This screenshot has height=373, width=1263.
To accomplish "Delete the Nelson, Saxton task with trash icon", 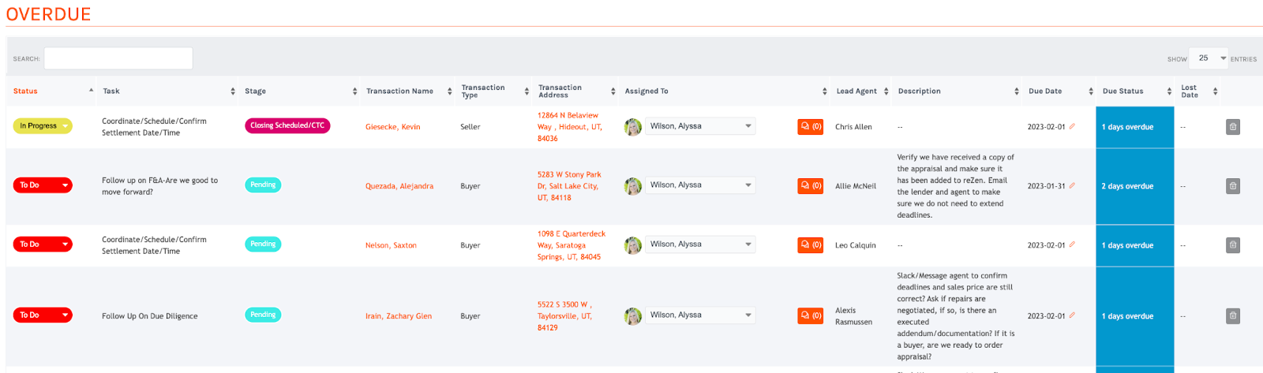I will coord(1232,245).
